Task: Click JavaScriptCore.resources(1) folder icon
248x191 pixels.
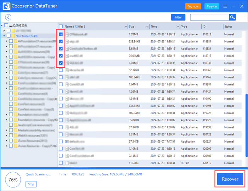Action: click(16, 125)
